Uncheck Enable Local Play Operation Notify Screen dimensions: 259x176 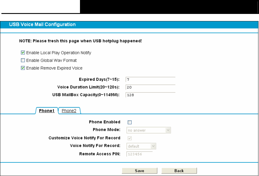point(23,53)
